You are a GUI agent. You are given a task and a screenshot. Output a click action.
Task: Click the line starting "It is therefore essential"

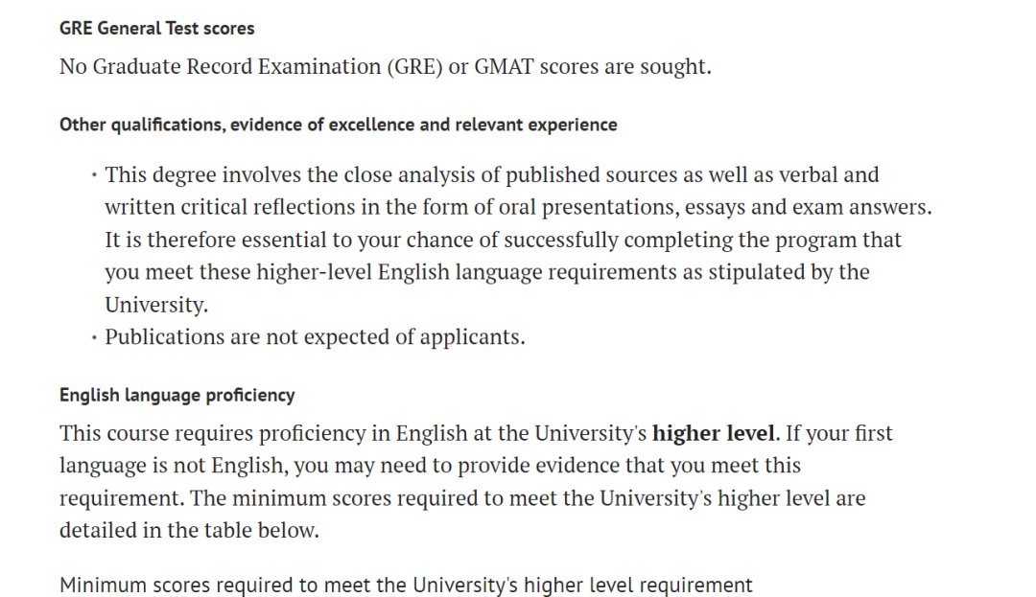pyautogui.click(x=503, y=240)
